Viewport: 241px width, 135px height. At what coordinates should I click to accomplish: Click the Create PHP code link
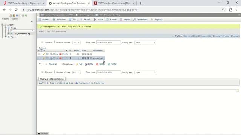pyautogui.click(x=222, y=36)
